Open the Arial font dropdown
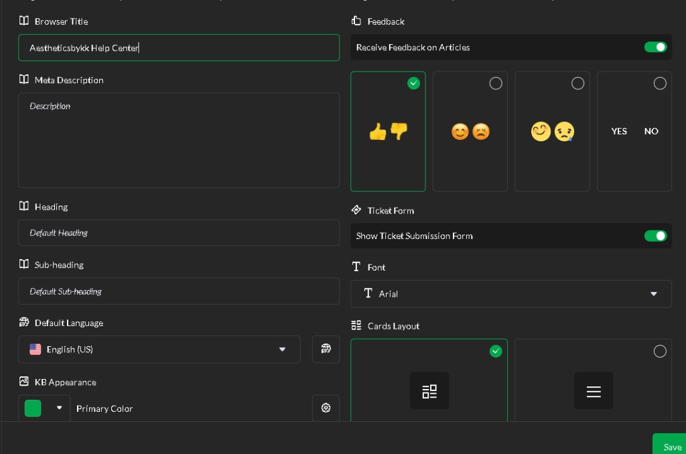Viewport: 686px width, 454px height. pos(511,294)
